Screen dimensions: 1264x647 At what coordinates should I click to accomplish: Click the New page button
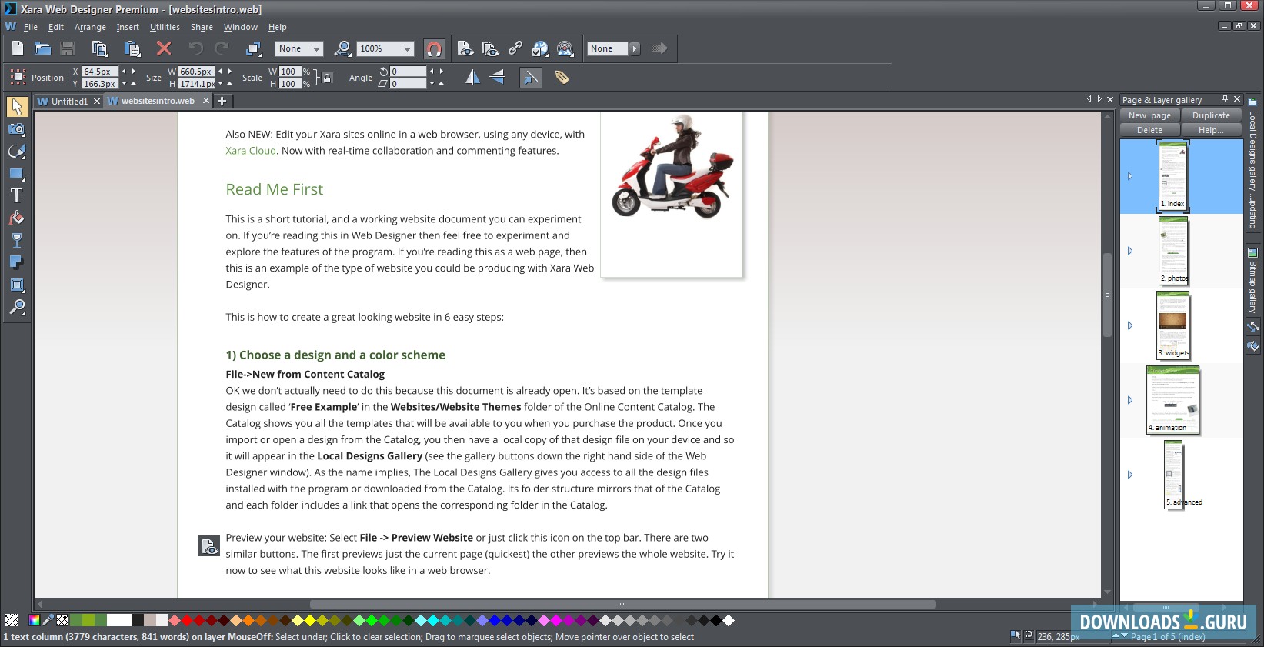click(x=1150, y=115)
